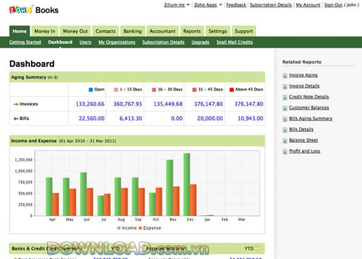362x259 pixels.
Task: Open Bills 31-45 Days amount 20,000.00
Action: coord(210,118)
